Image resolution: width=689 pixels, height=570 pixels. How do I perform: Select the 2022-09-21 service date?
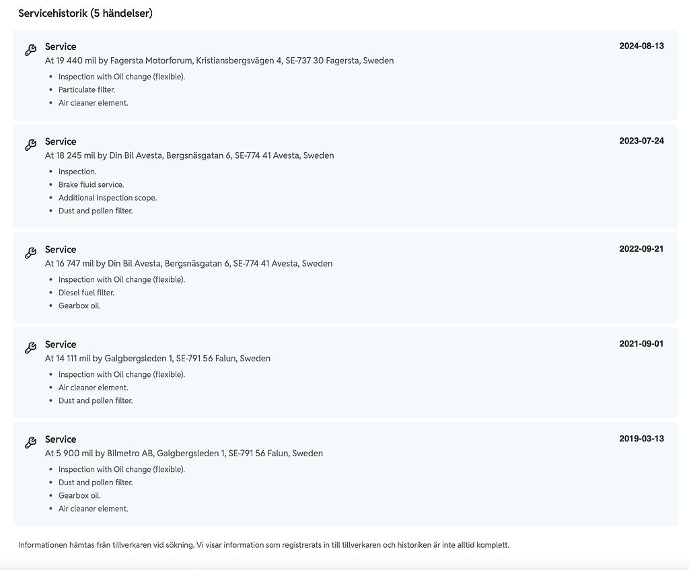(641, 248)
